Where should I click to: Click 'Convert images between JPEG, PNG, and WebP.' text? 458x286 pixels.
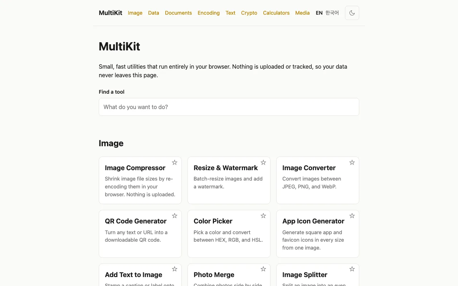point(312,183)
